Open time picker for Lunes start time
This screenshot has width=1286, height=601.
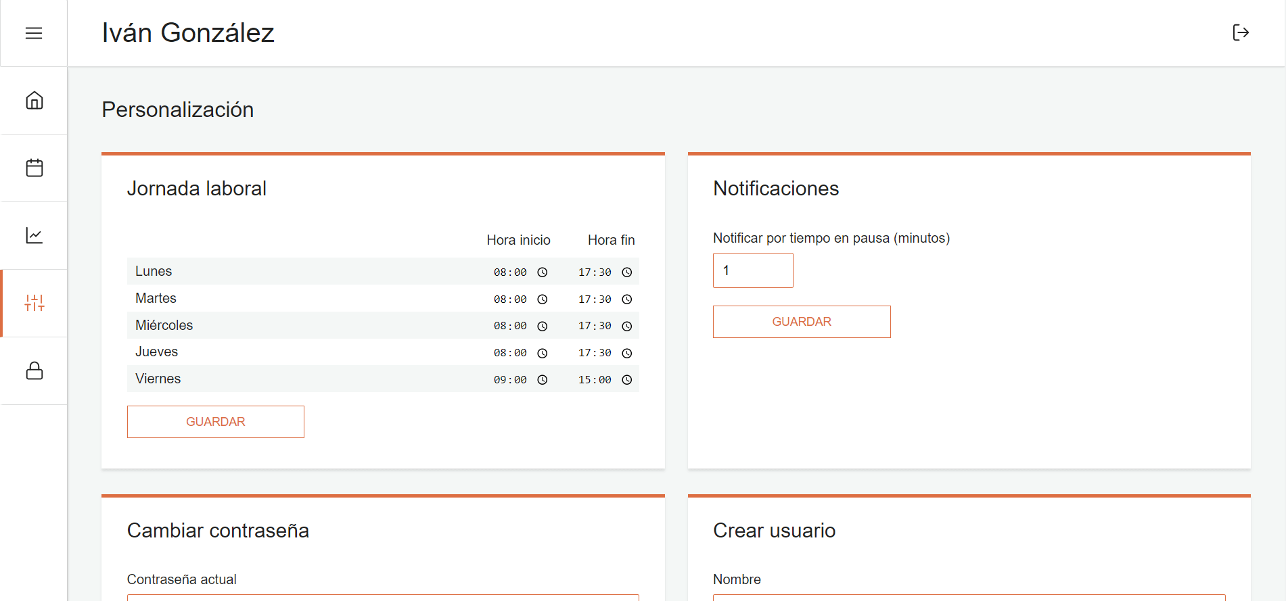(542, 272)
